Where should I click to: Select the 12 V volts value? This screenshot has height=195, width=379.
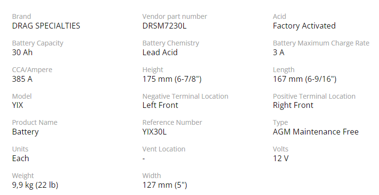point(280,159)
